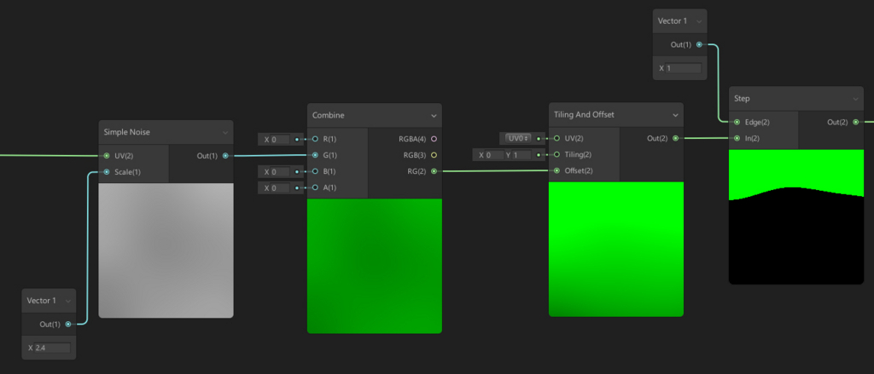Select the Tiling And Offset node title
The height and width of the screenshot is (374, 874).
582,115
